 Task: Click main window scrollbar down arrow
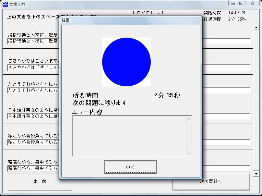(x=256, y=174)
